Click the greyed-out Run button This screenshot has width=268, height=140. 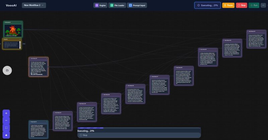254,5
